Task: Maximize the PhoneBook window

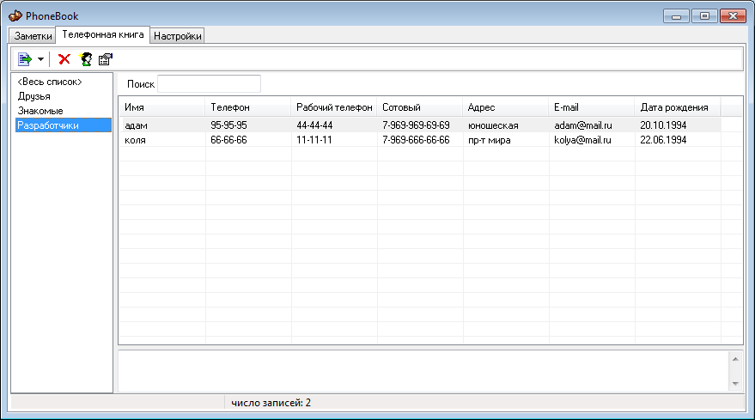Action: click(704, 16)
